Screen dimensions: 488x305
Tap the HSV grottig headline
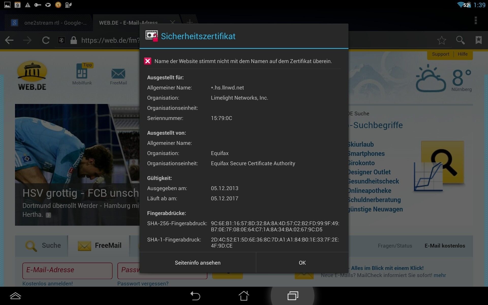81,193
